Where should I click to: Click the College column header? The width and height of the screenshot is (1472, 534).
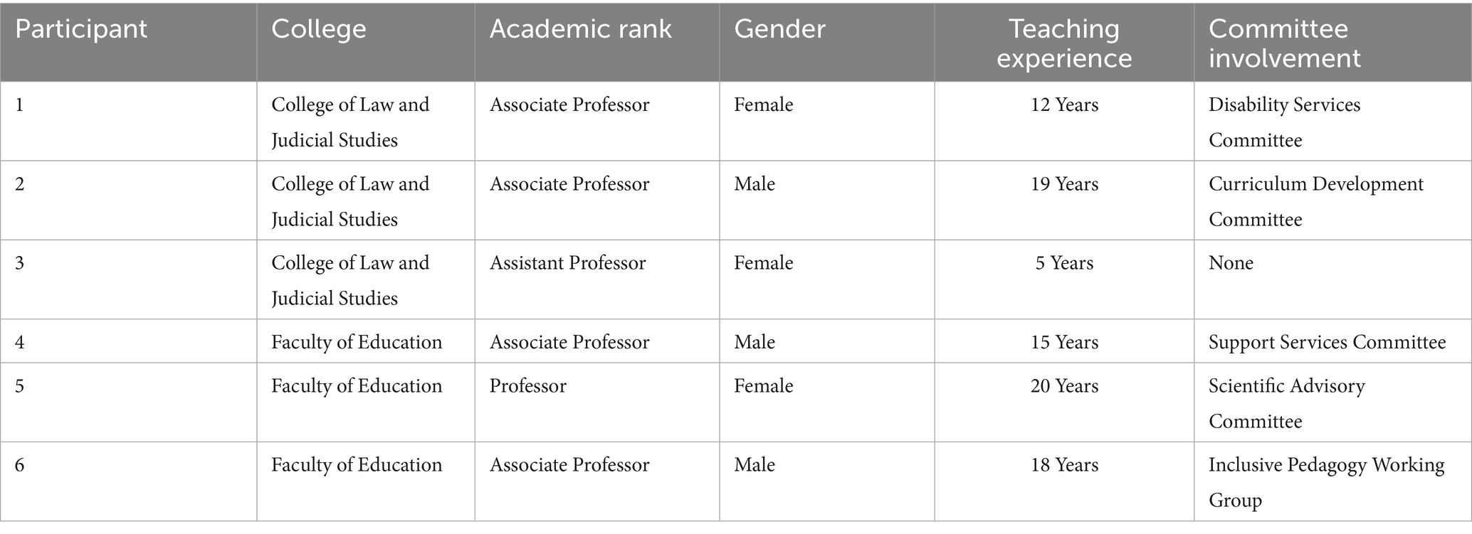coord(319,29)
